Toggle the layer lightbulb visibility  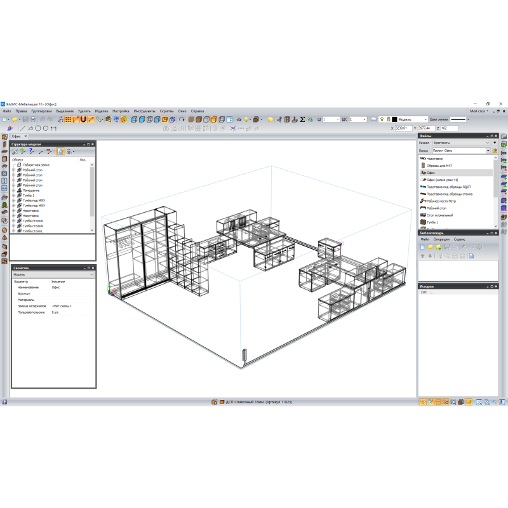(x=382, y=119)
